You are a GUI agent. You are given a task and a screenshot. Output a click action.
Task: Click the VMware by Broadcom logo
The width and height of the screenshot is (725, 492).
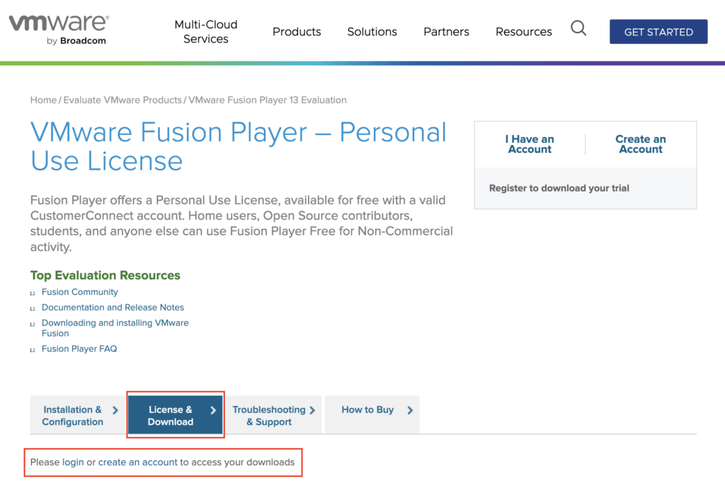[x=59, y=29]
